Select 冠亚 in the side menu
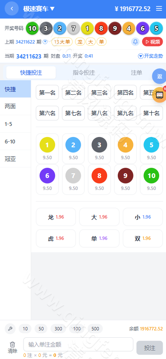Screen dimensions: 166x359 15,159
